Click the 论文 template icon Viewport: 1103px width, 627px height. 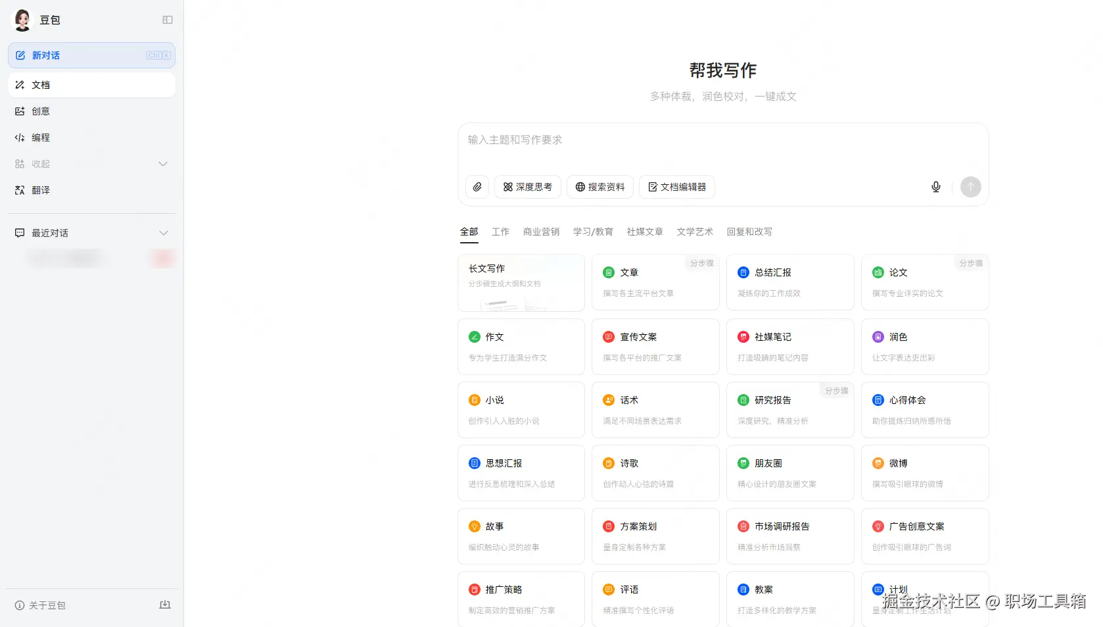pyautogui.click(x=878, y=272)
